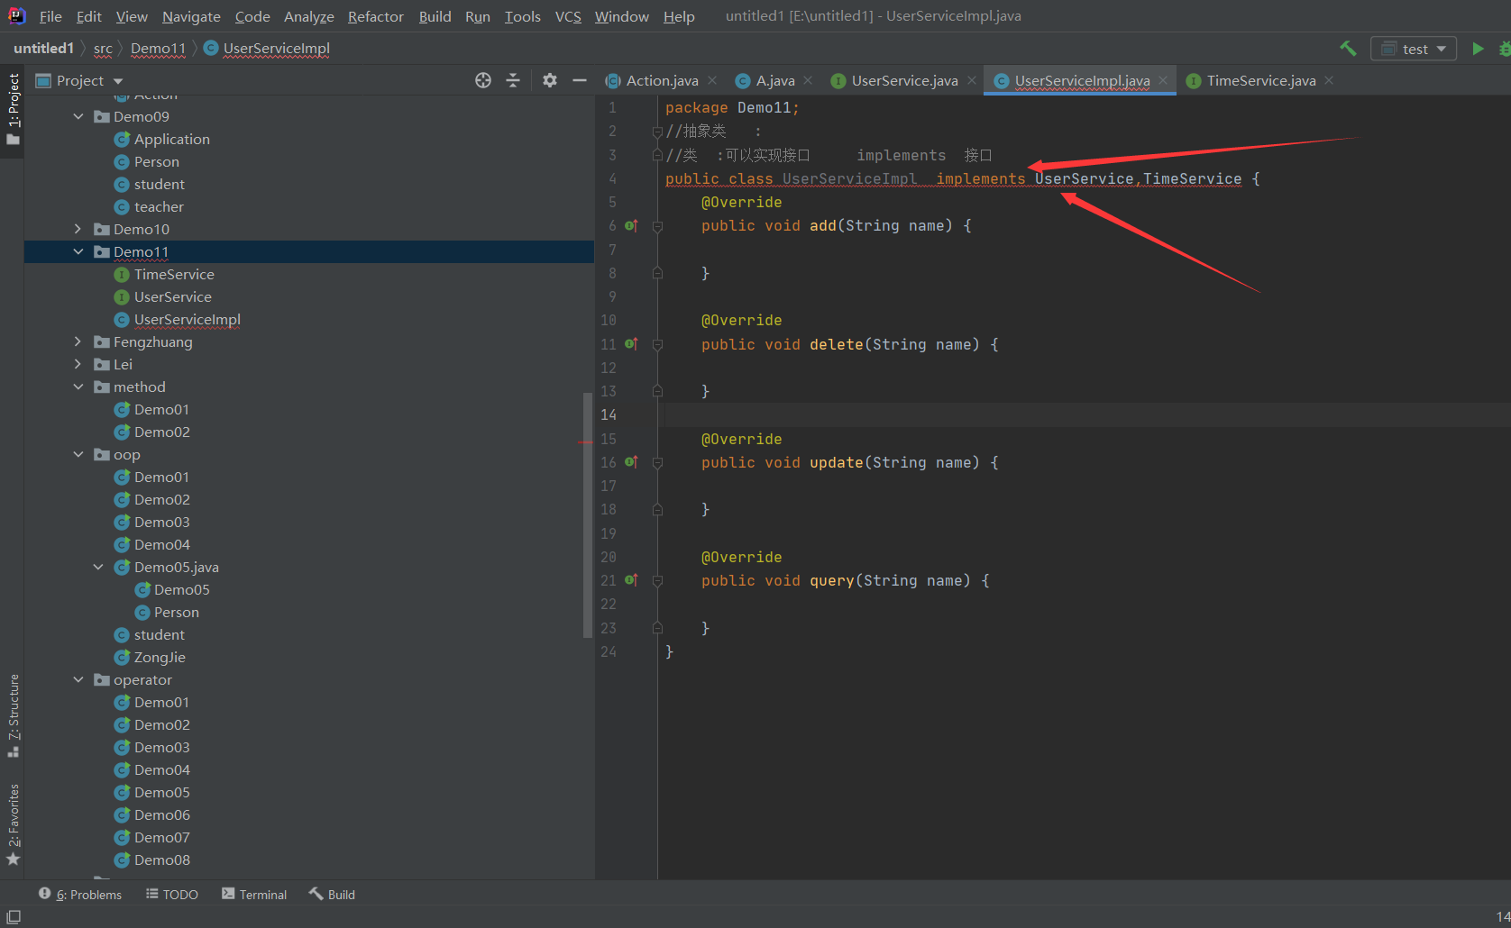
Task: Expand the Fengzhuang folder
Action: [x=78, y=341]
